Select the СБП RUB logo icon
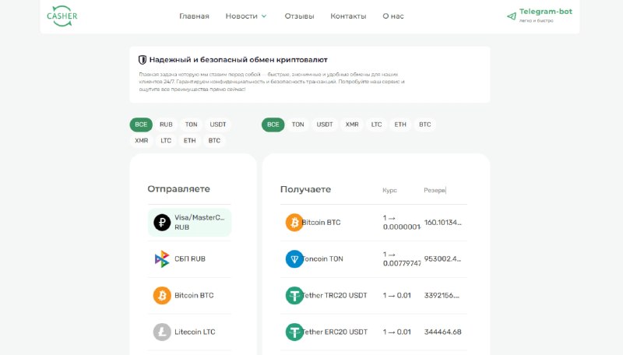Screen dimensions: 623x355 click(x=162, y=259)
